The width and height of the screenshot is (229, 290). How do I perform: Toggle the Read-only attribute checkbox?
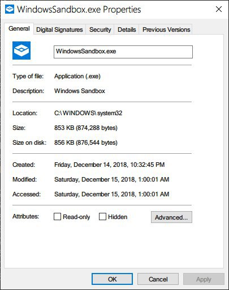[57, 217]
